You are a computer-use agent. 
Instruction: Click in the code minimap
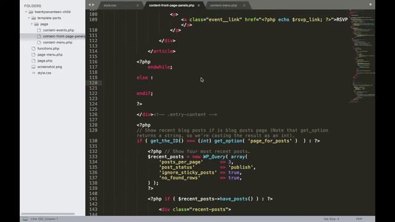(362, 55)
